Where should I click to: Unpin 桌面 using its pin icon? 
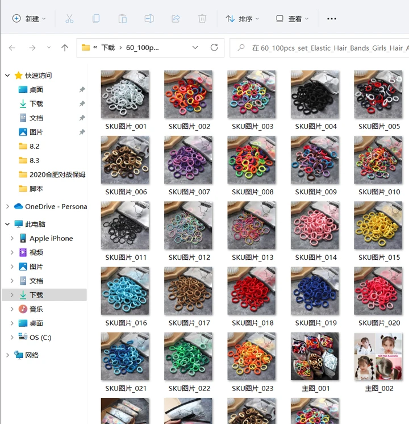[x=82, y=89]
